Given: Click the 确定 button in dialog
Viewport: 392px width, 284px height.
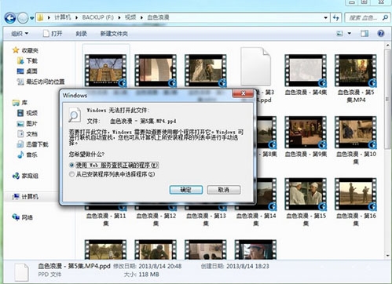Looking at the screenshot, I should pyautogui.click(x=186, y=190).
